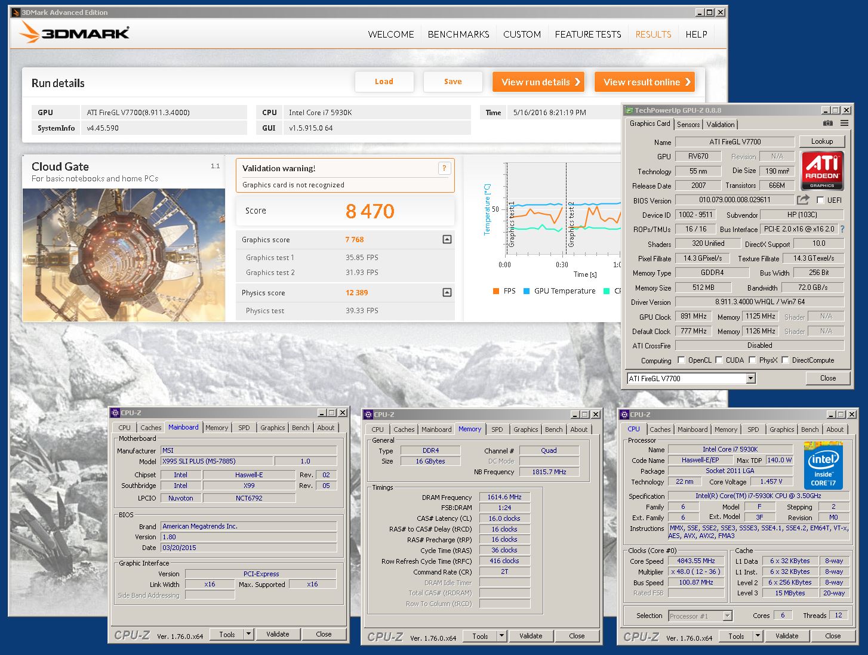The width and height of the screenshot is (868, 655).
Task: Toggle the UEFI checkbox in GPU-Z
Action: [x=820, y=200]
